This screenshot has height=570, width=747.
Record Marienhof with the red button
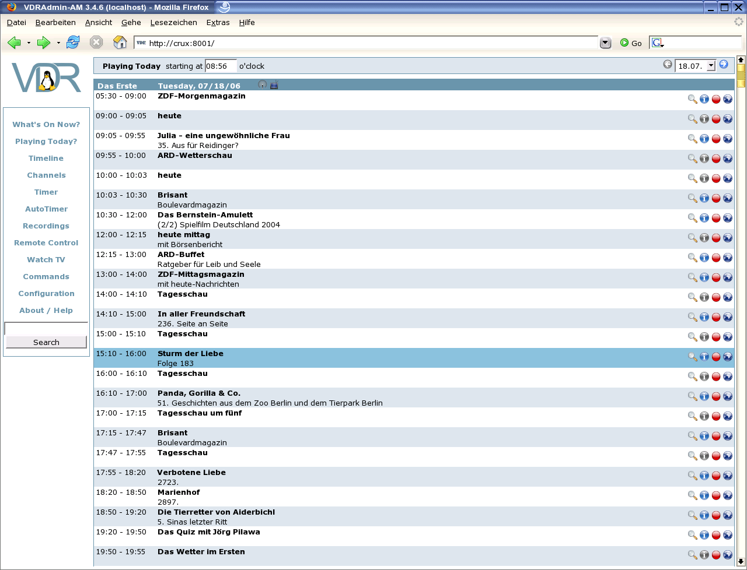tap(716, 495)
